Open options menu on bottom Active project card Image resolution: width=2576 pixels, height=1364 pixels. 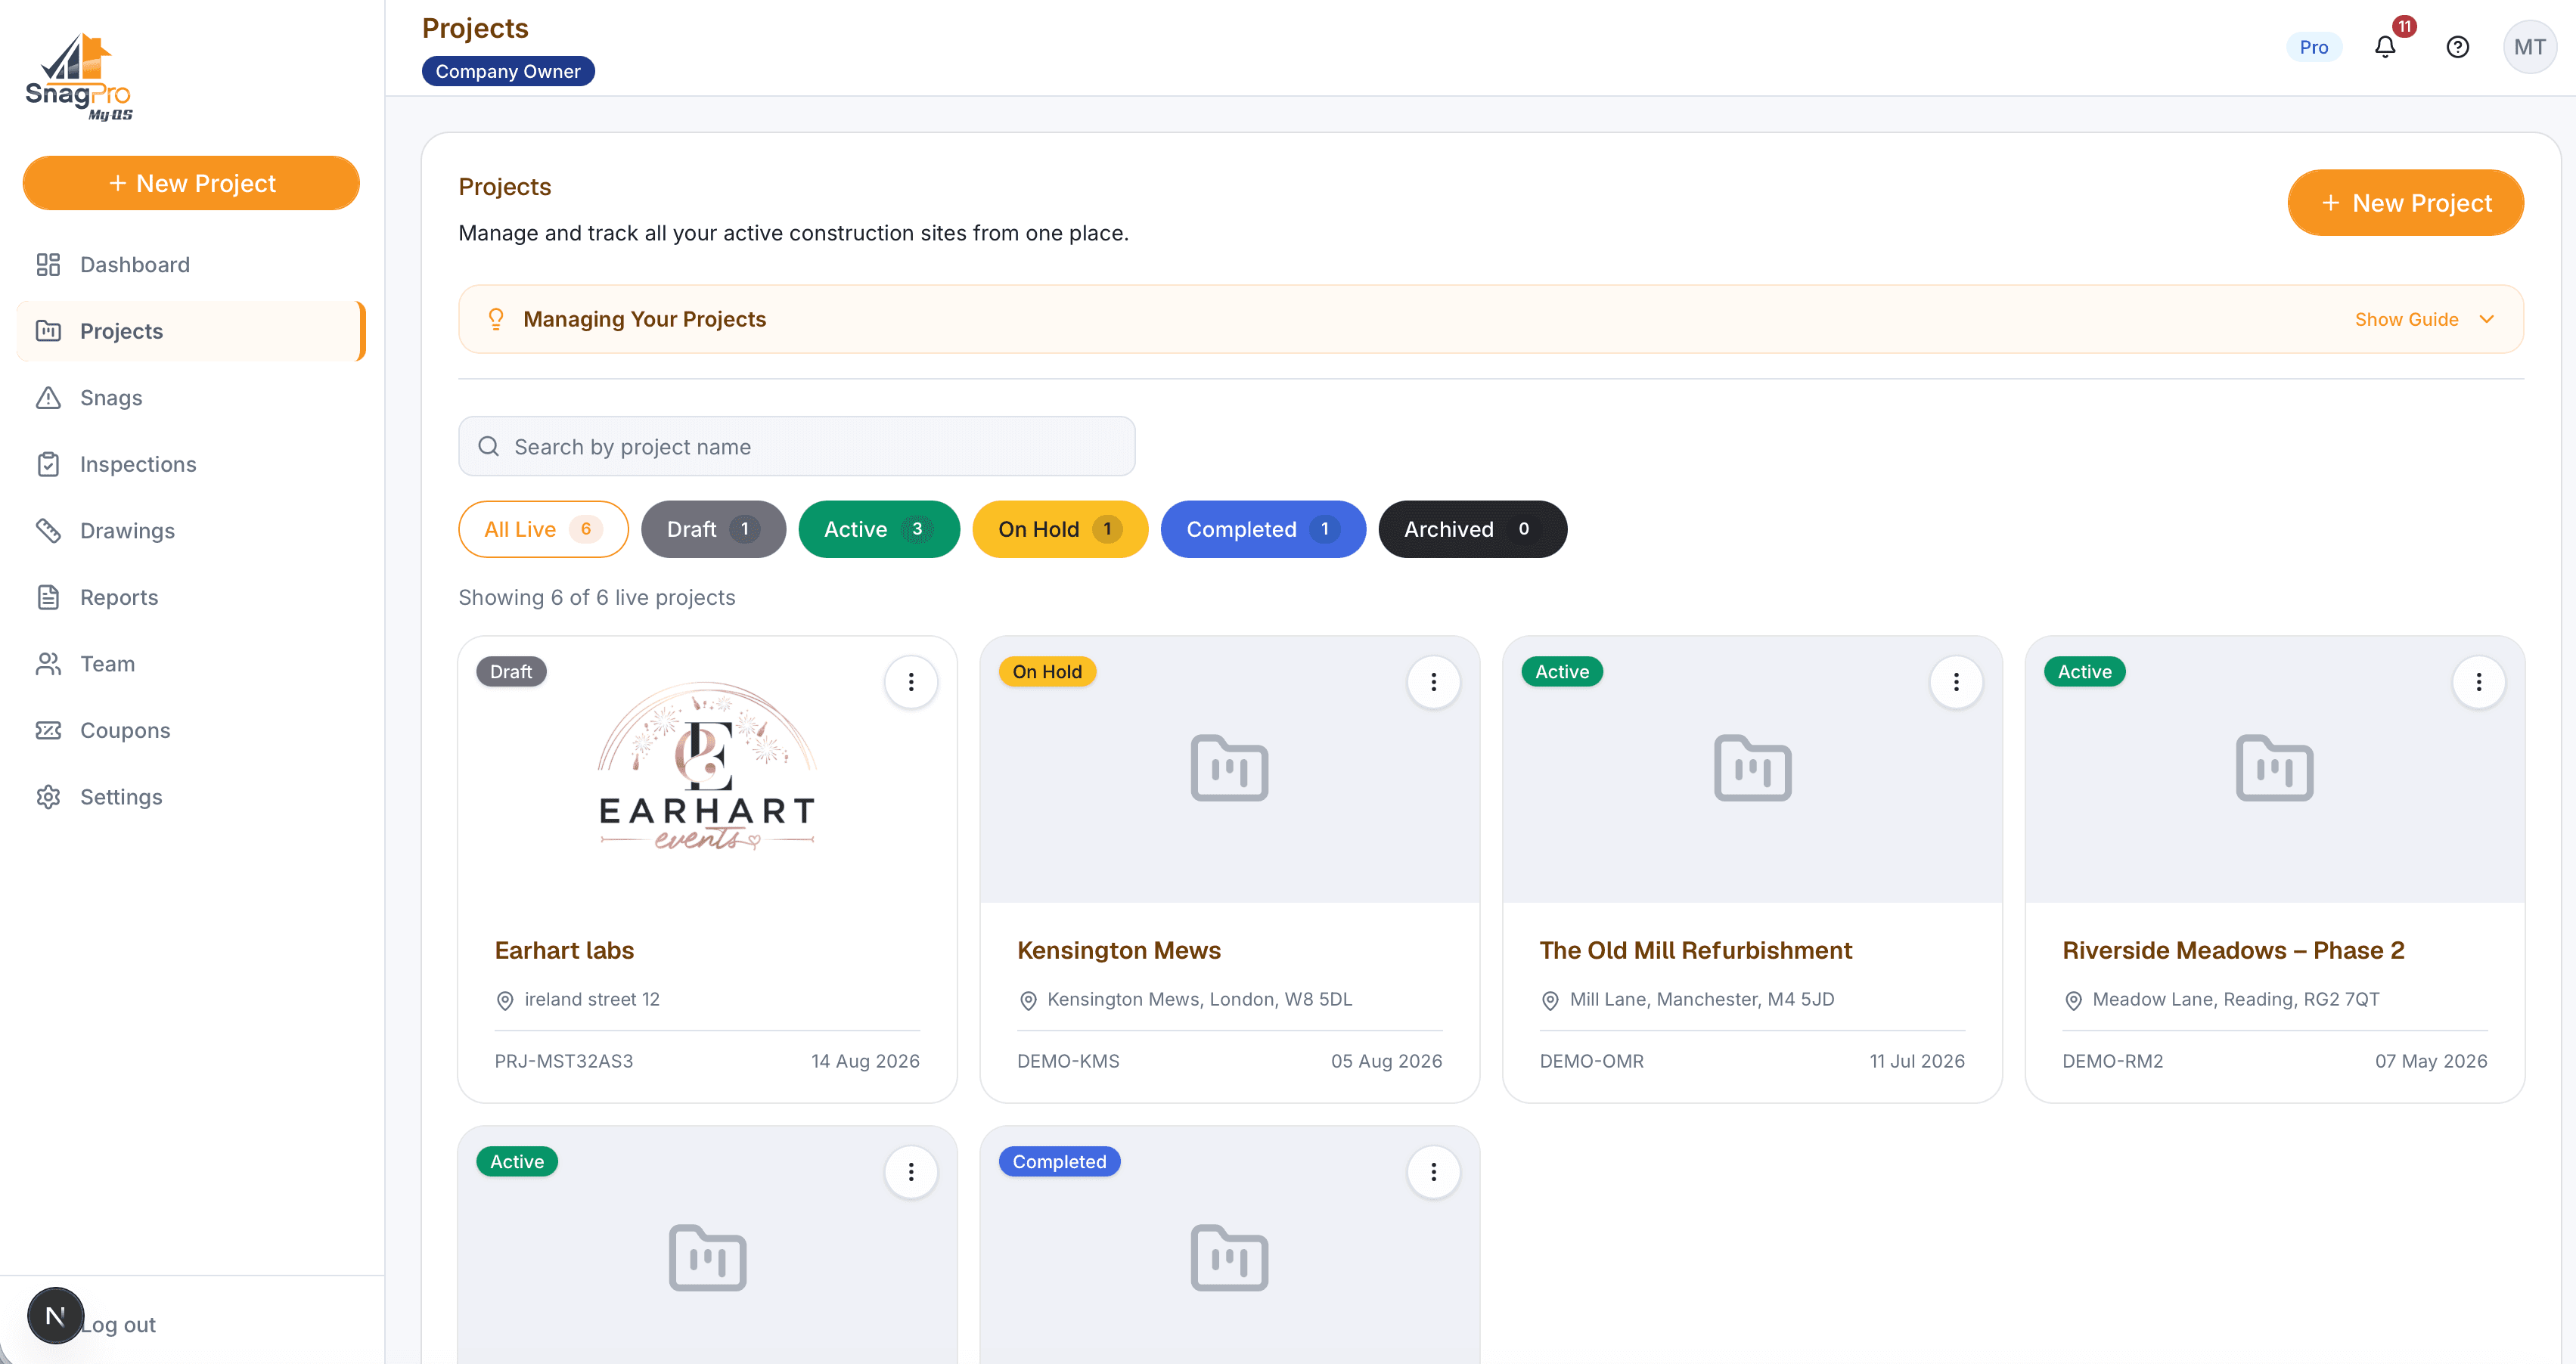pos(911,1171)
